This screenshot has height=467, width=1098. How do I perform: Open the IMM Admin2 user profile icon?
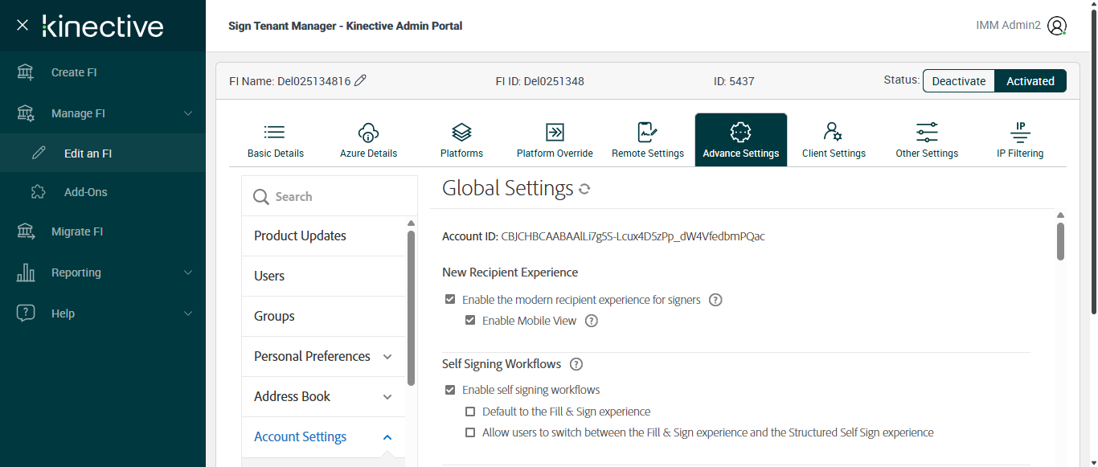1057,26
